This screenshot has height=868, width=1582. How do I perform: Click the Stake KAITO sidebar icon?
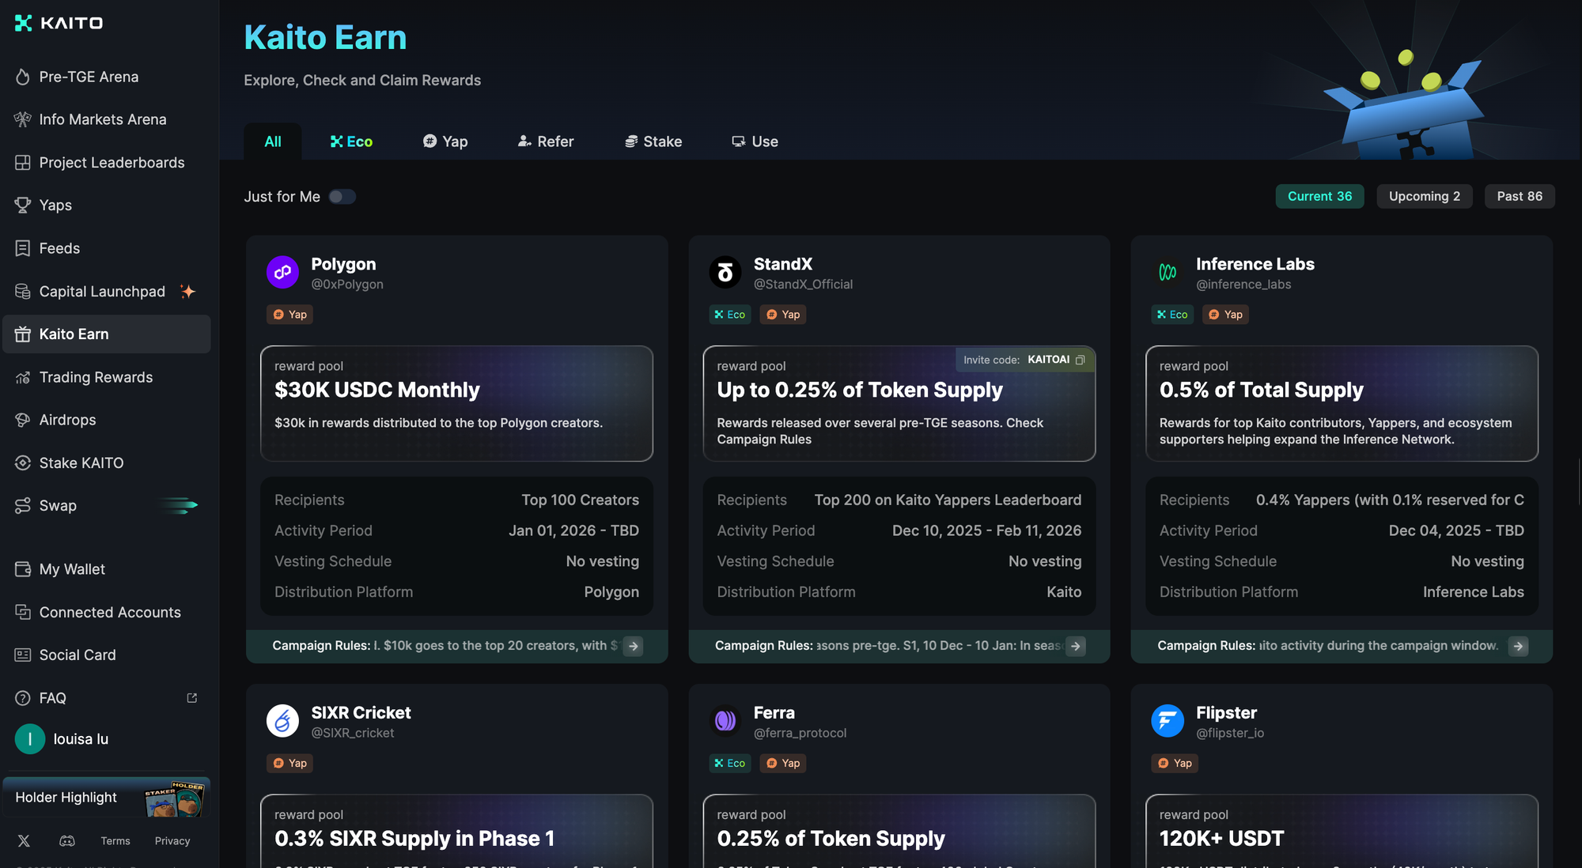click(23, 462)
